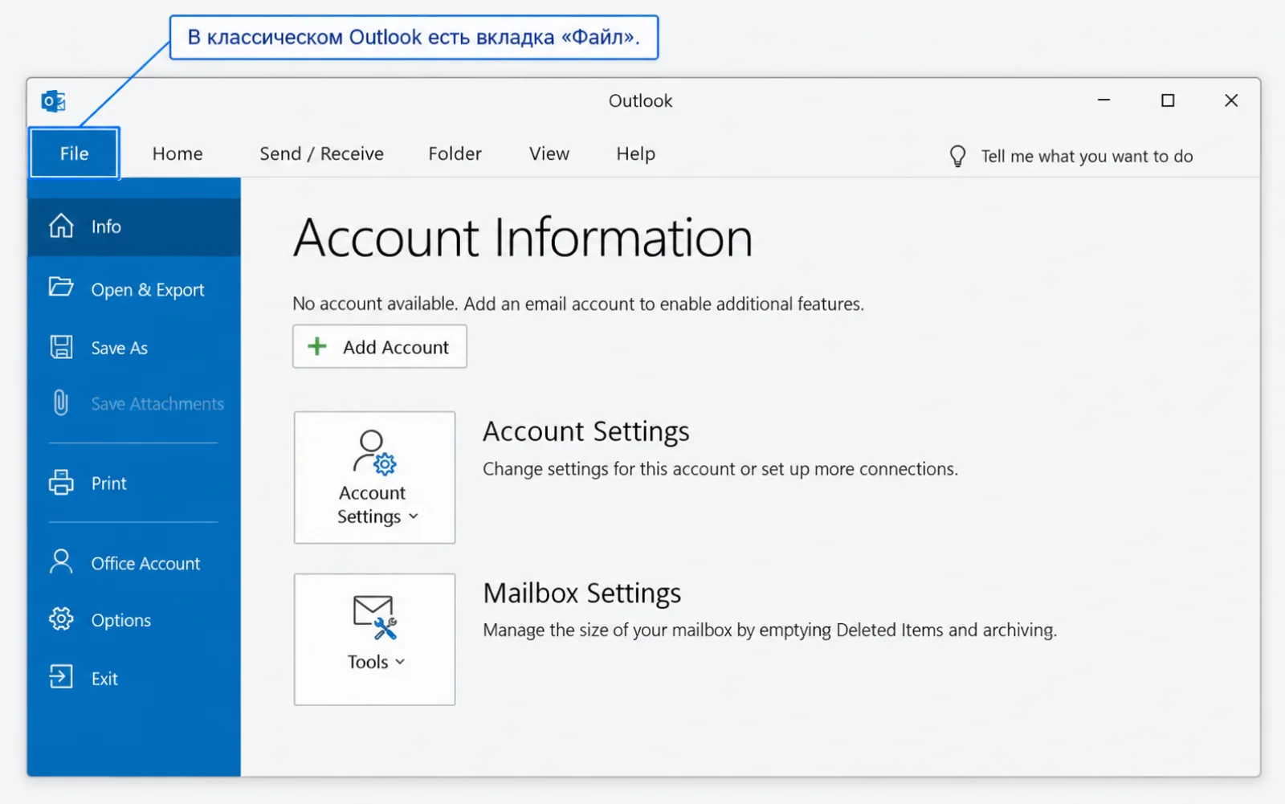Viewport: 1285px width, 804px height.
Task: Click the lightbulb Tell Me icon
Action: [957, 156]
